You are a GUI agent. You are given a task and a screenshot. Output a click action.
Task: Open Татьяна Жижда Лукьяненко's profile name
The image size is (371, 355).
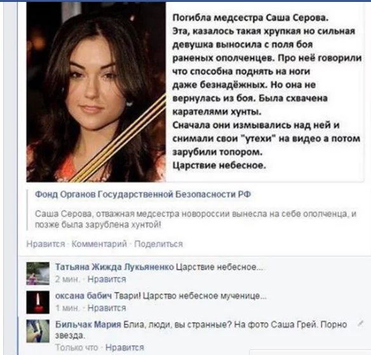114,267
